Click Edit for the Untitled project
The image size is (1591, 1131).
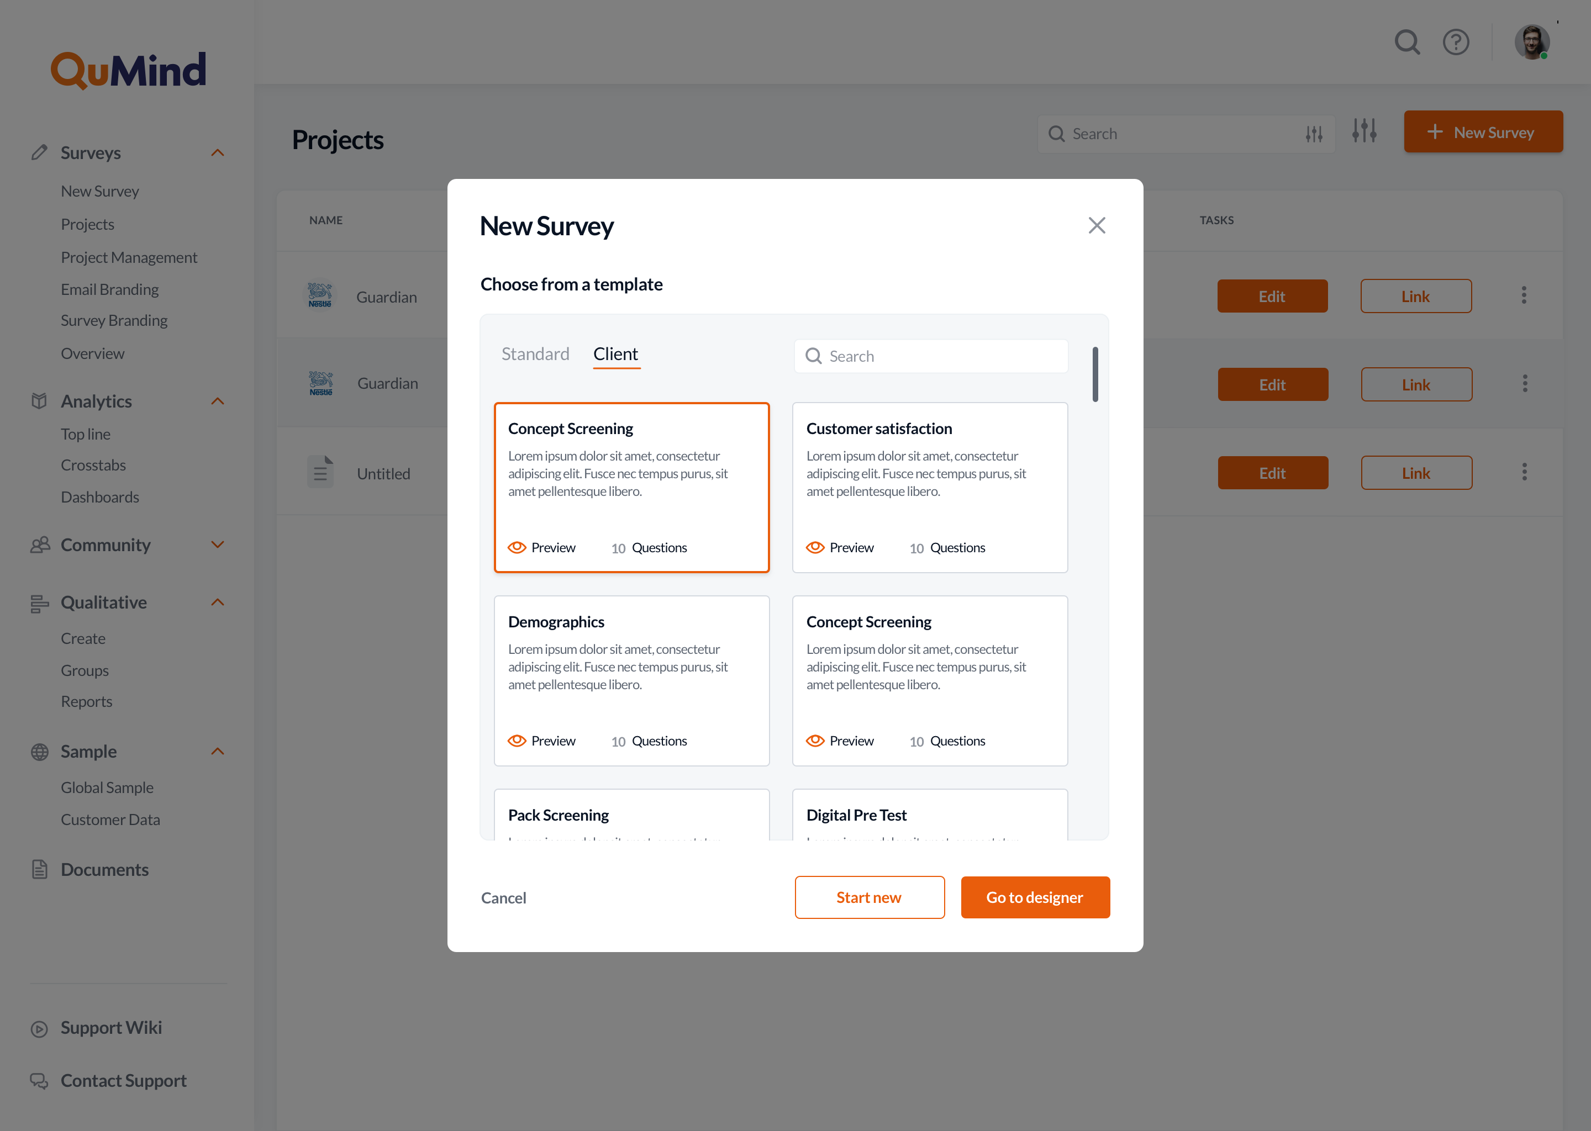[x=1273, y=473]
